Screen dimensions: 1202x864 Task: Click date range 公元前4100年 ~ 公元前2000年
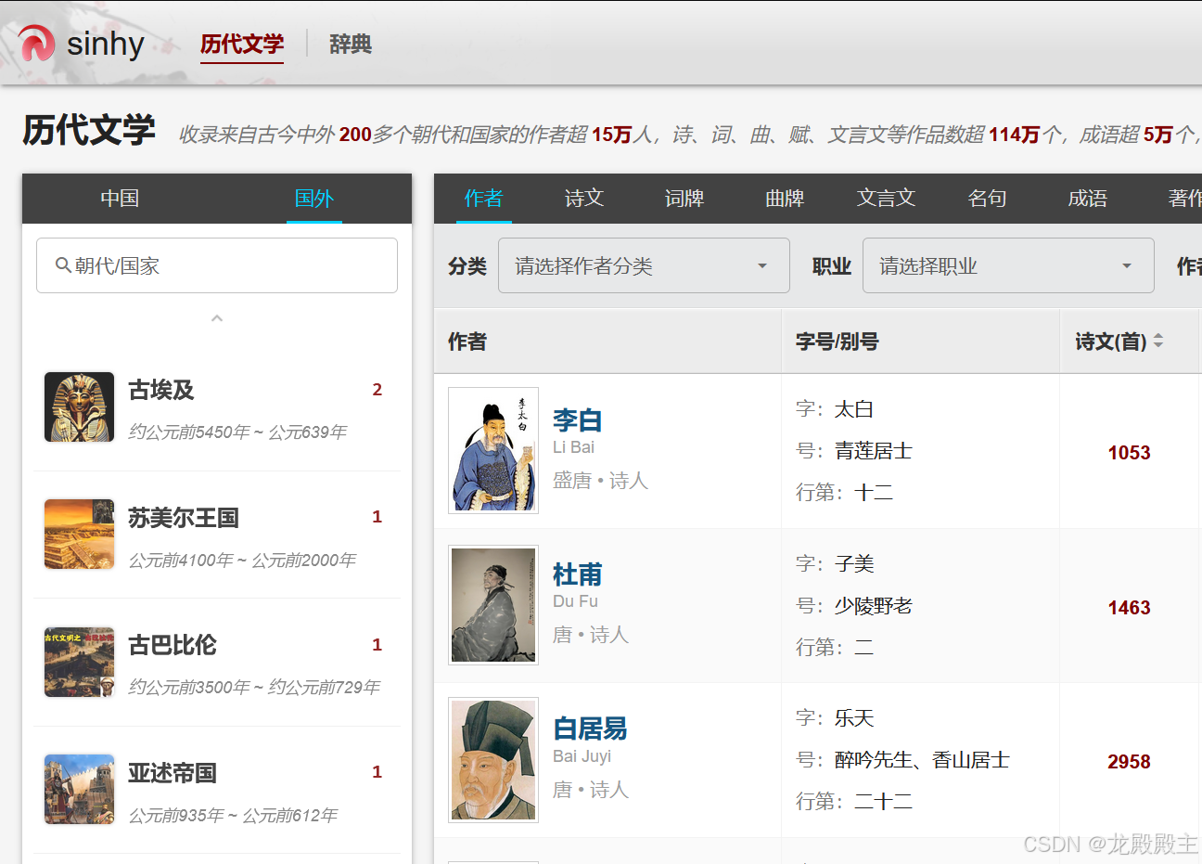(242, 561)
